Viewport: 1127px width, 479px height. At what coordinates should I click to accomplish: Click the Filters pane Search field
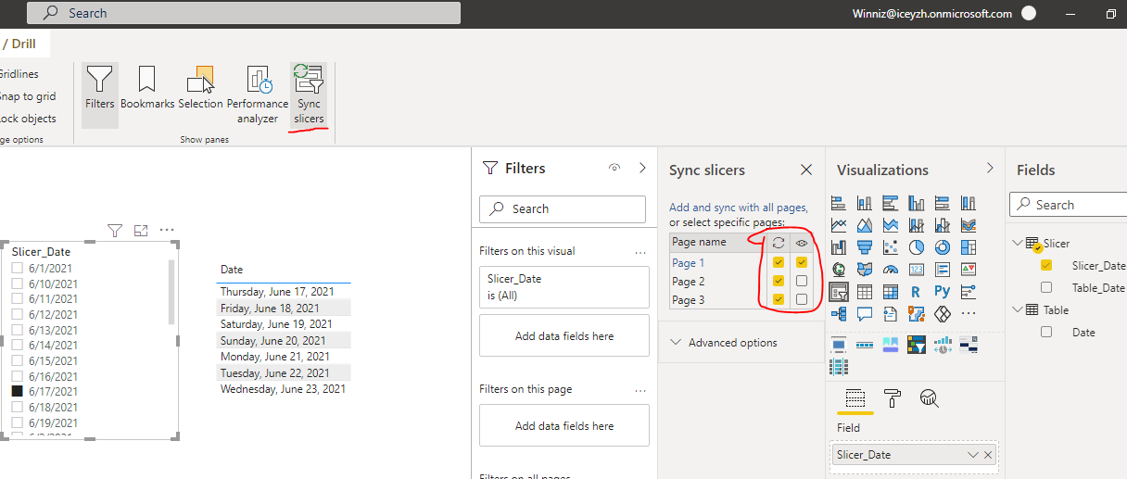coord(563,209)
